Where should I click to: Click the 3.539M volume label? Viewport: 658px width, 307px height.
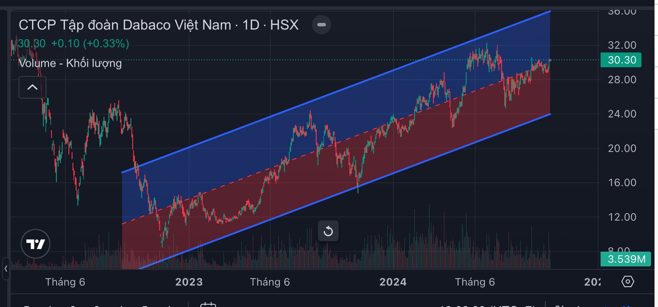tap(626, 259)
